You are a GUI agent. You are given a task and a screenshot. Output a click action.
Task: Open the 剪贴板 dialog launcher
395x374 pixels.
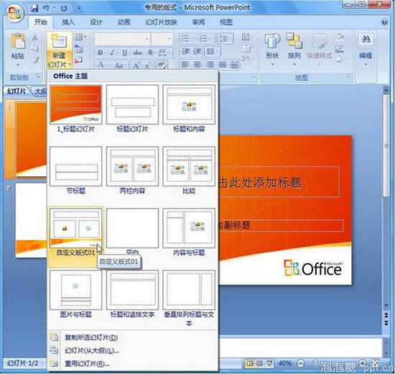point(38,76)
